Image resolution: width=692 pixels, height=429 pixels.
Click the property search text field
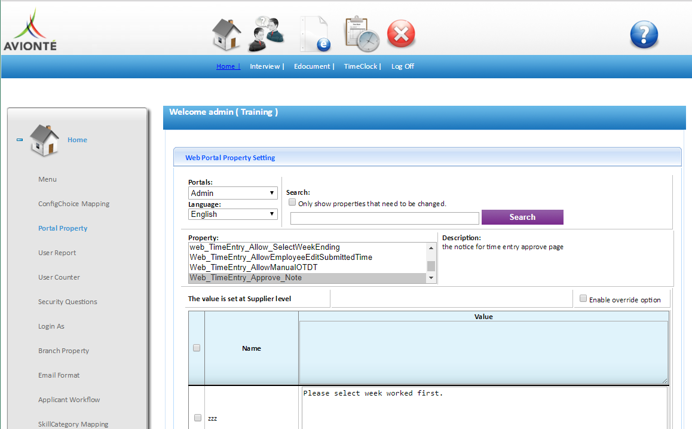click(384, 218)
